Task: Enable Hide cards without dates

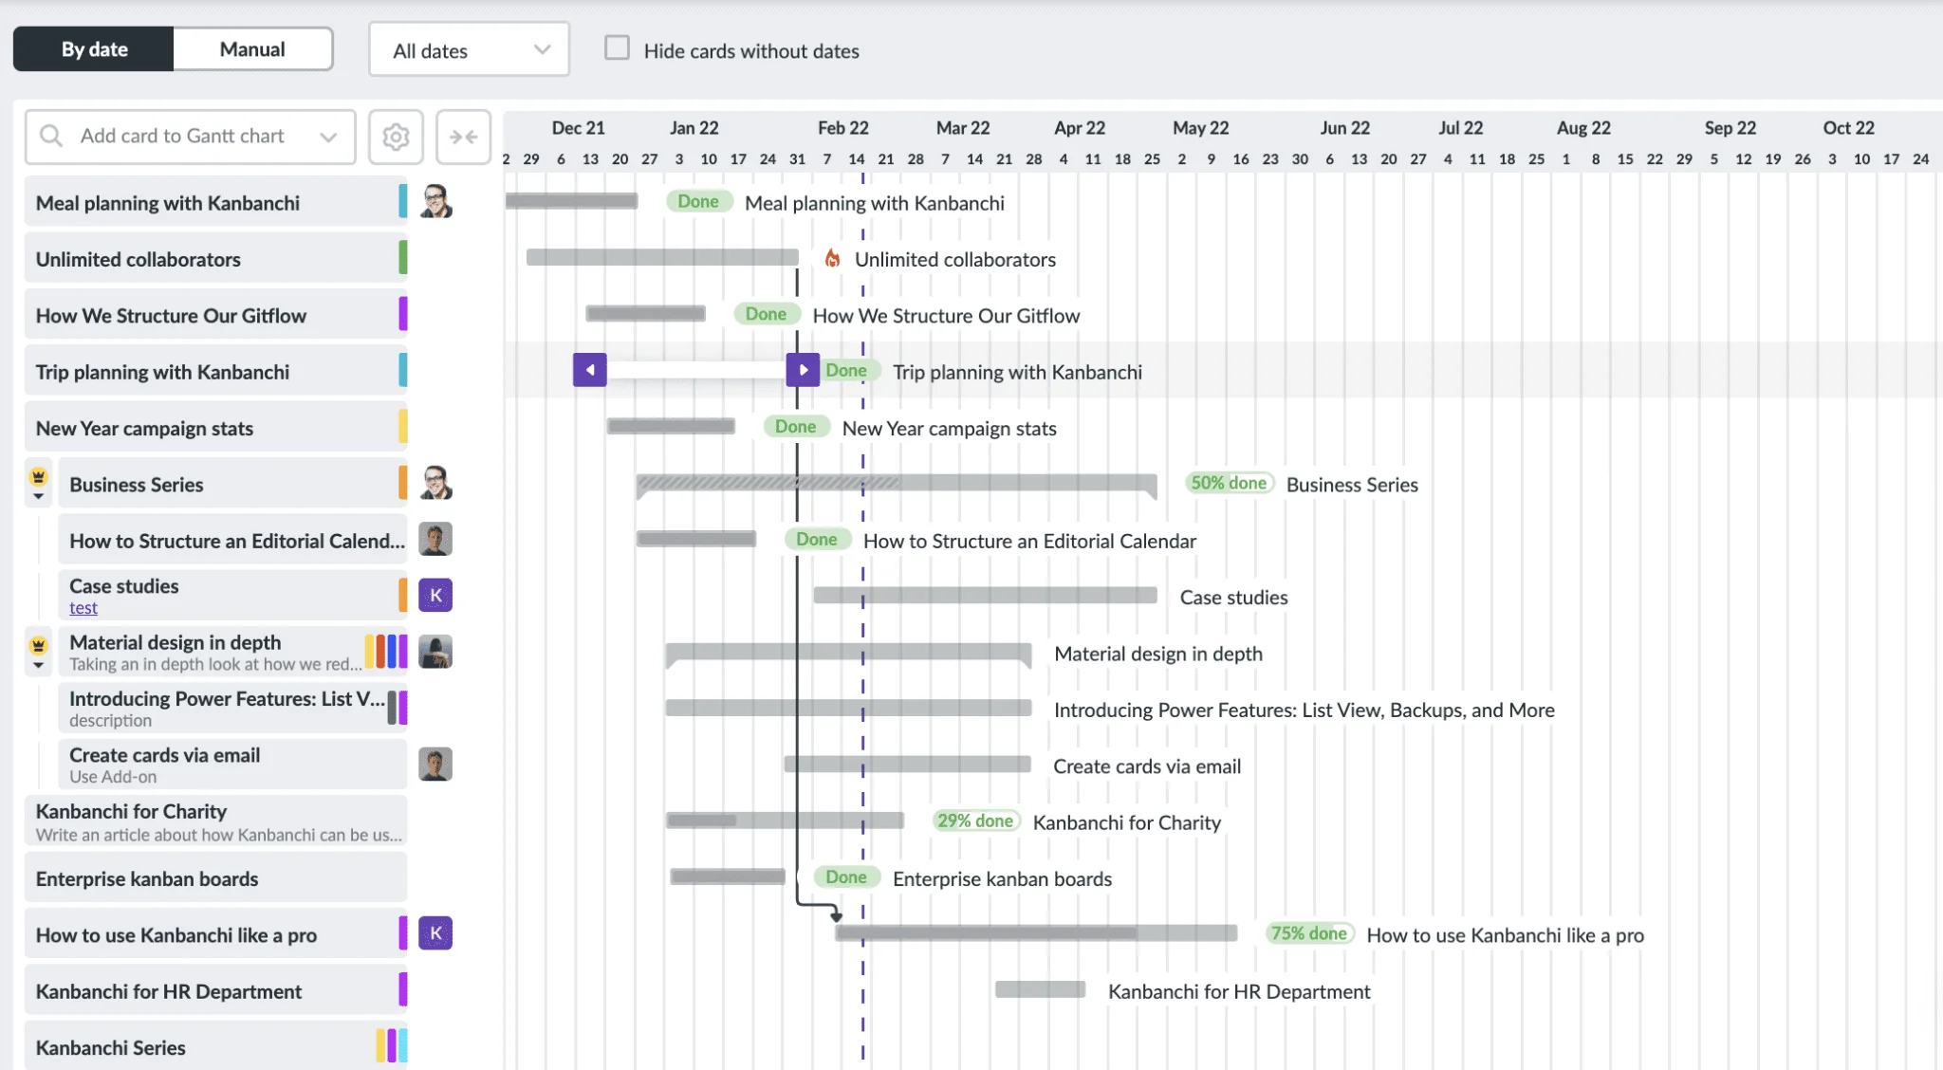Action: pos(618,46)
